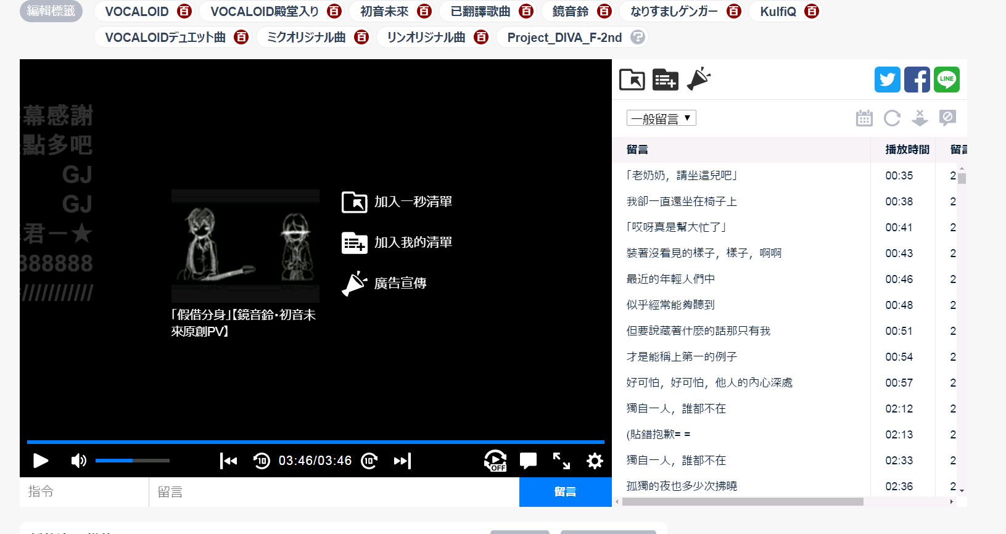This screenshot has height=534, width=1006.
Task: Open the Project_DIVA_F-2nd tag link
Action: point(564,38)
